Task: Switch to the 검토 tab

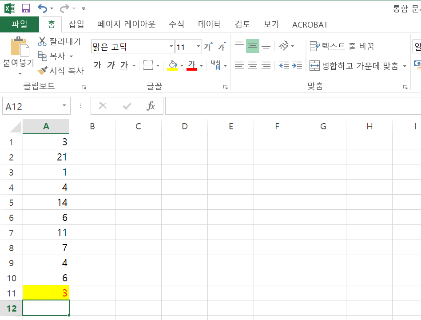Action: click(x=242, y=24)
